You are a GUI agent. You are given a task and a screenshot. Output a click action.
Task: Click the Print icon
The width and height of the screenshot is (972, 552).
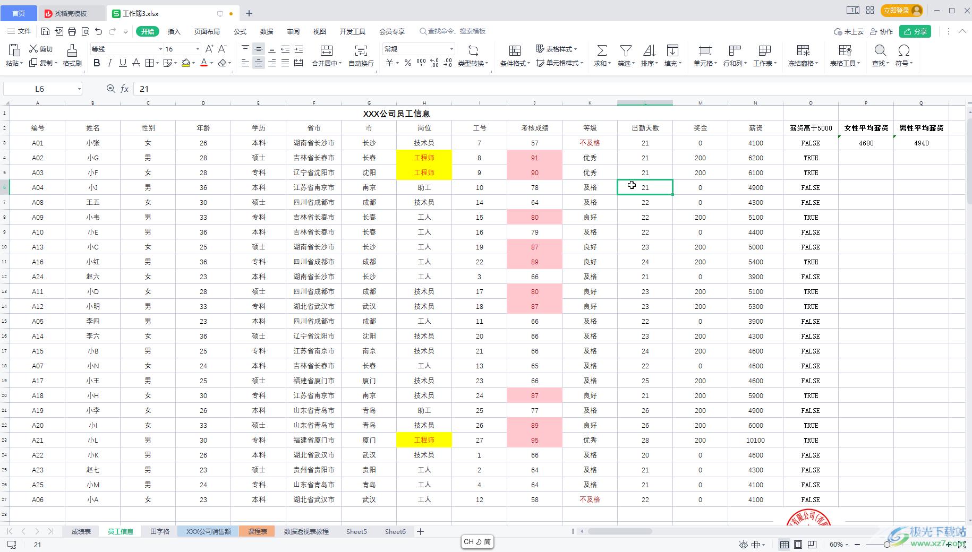click(72, 31)
